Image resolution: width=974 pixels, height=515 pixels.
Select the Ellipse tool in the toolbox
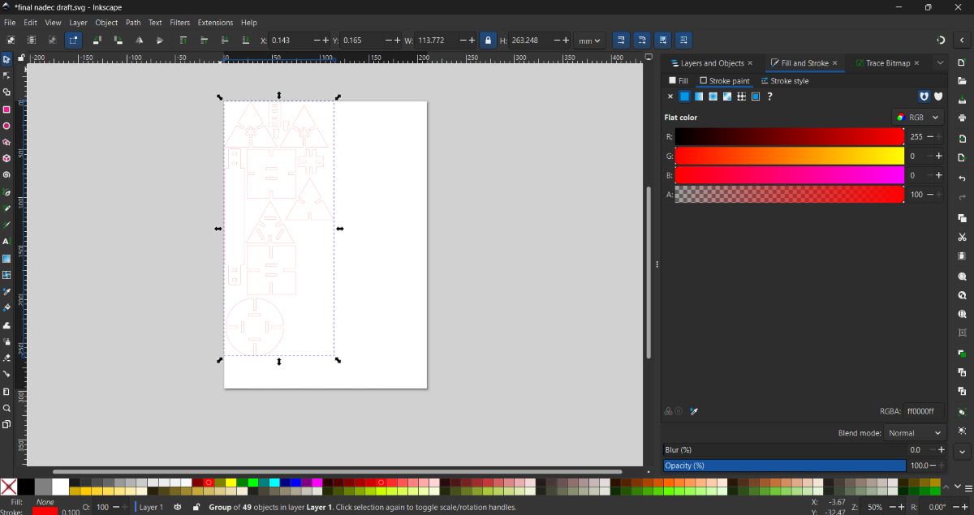(x=6, y=126)
